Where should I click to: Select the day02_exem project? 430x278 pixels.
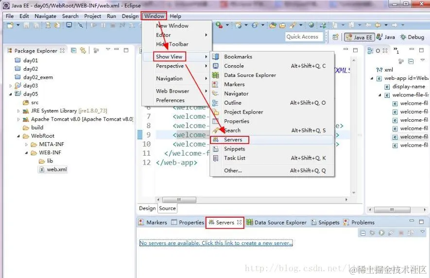(x=34, y=77)
